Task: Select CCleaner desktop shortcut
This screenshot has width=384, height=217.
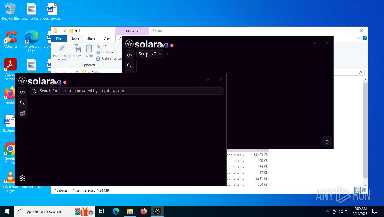Action: click(10, 40)
